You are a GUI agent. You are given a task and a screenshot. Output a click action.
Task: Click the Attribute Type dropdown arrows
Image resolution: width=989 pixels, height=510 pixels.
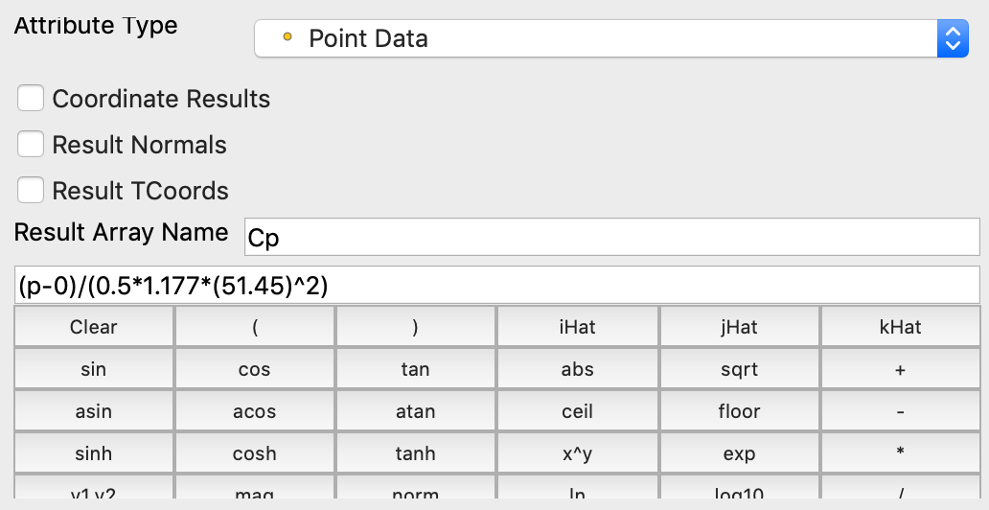pyautogui.click(x=951, y=39)
